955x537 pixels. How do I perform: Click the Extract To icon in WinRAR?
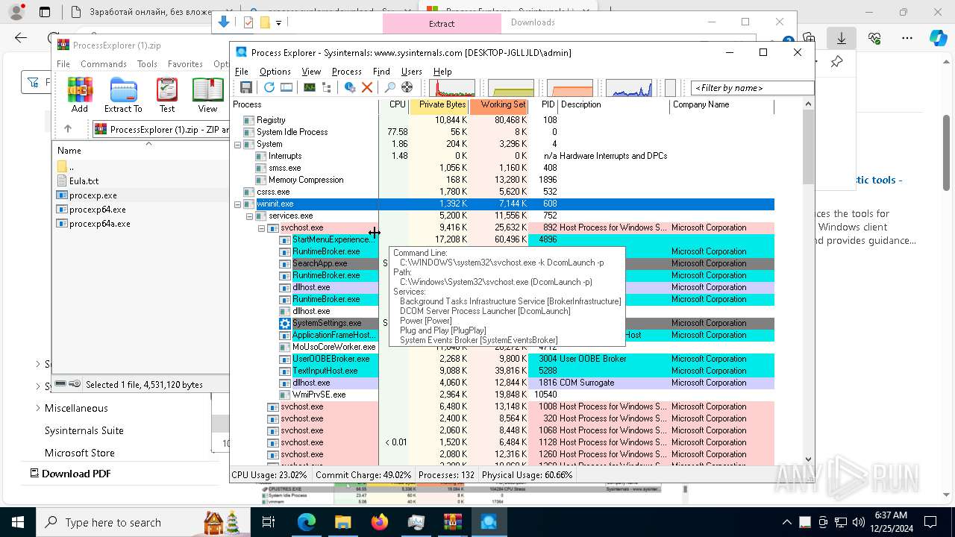click(123, 95)
